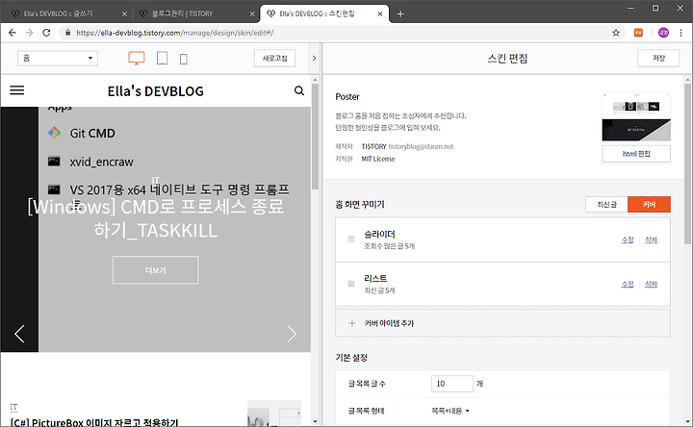
Task: Choose the 커버 home screen option
Action: point(650,205)
